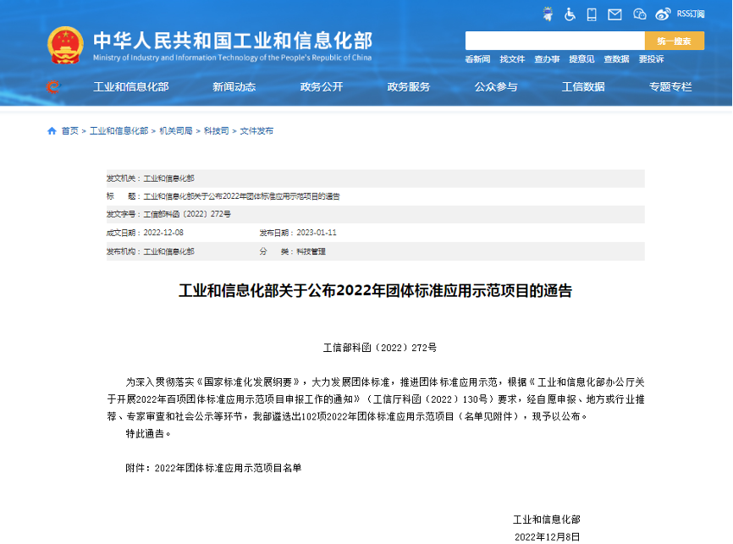Open the 查数据 quick link
Image resolution: width=733 pixels, height=544 pixels.
click(x=616, y=59)
